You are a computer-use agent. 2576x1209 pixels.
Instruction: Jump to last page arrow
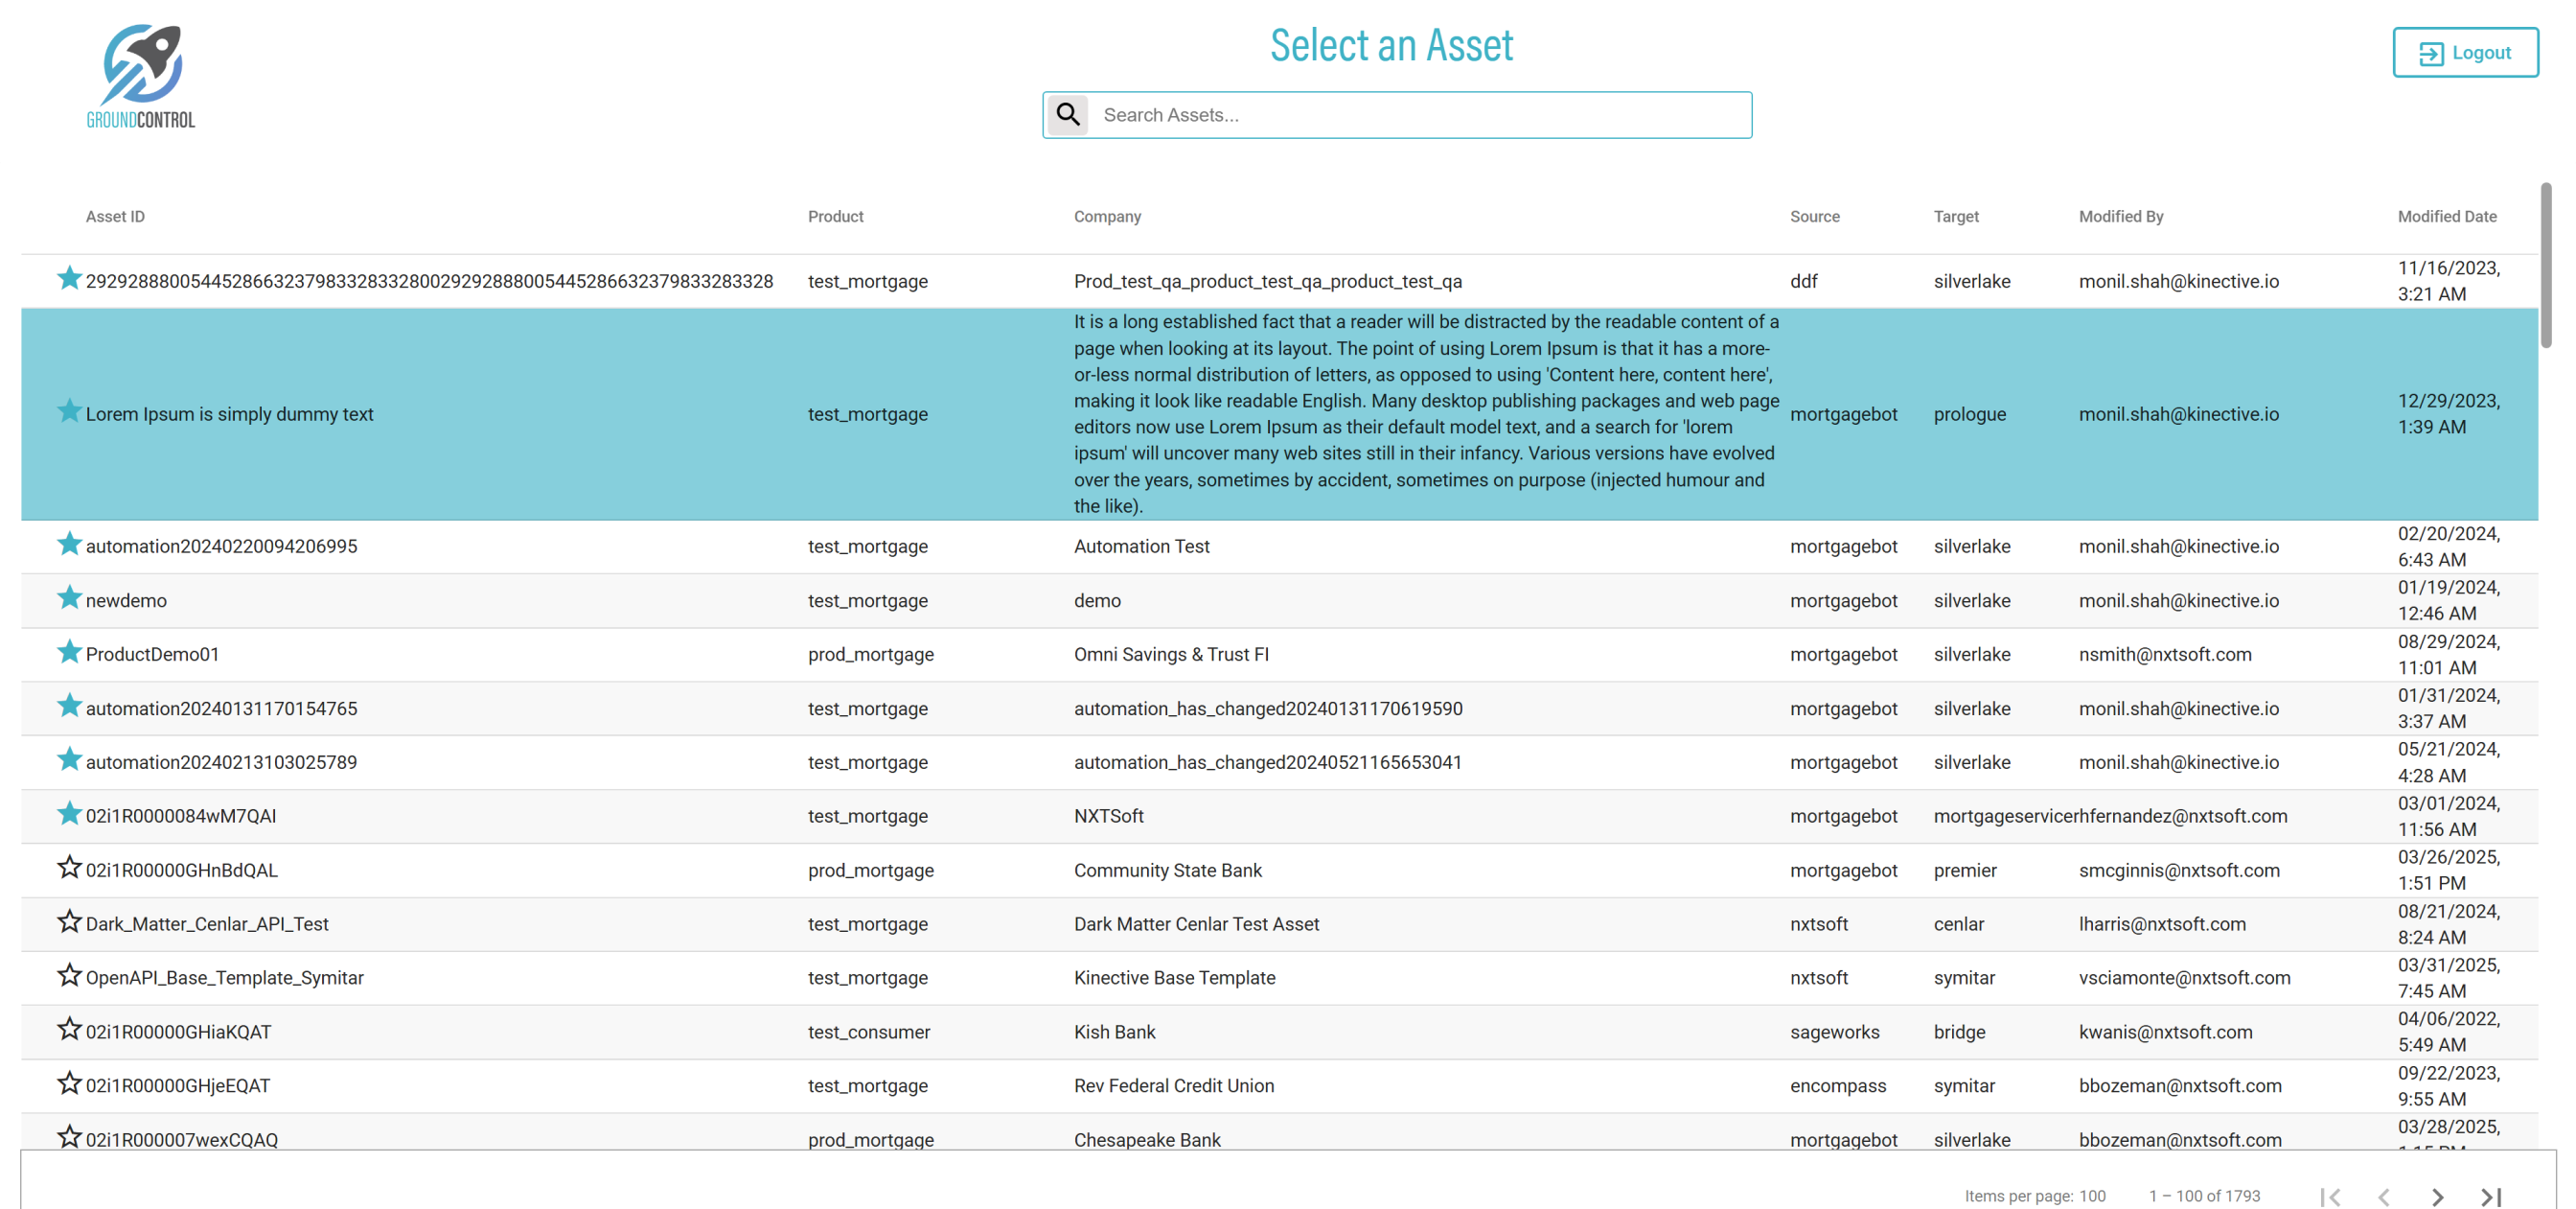[2490, 1196]
